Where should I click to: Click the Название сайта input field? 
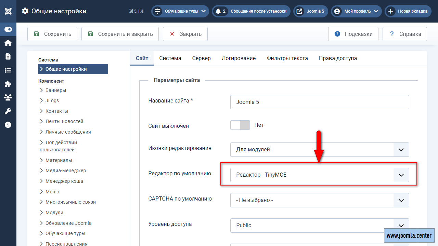(320, 102)
